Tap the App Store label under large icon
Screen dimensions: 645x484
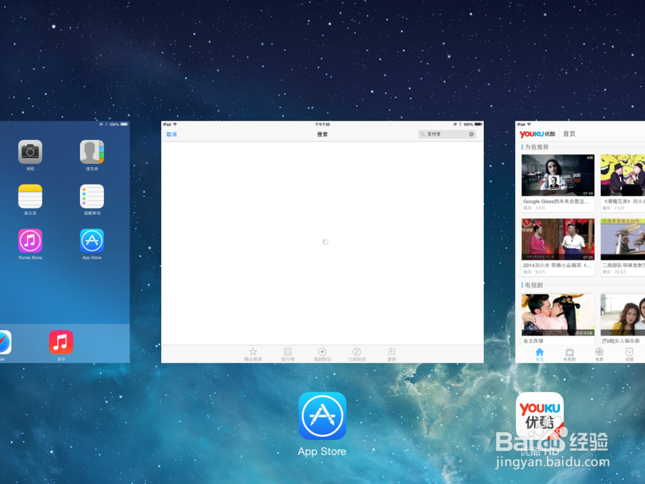tap(322, 452)
